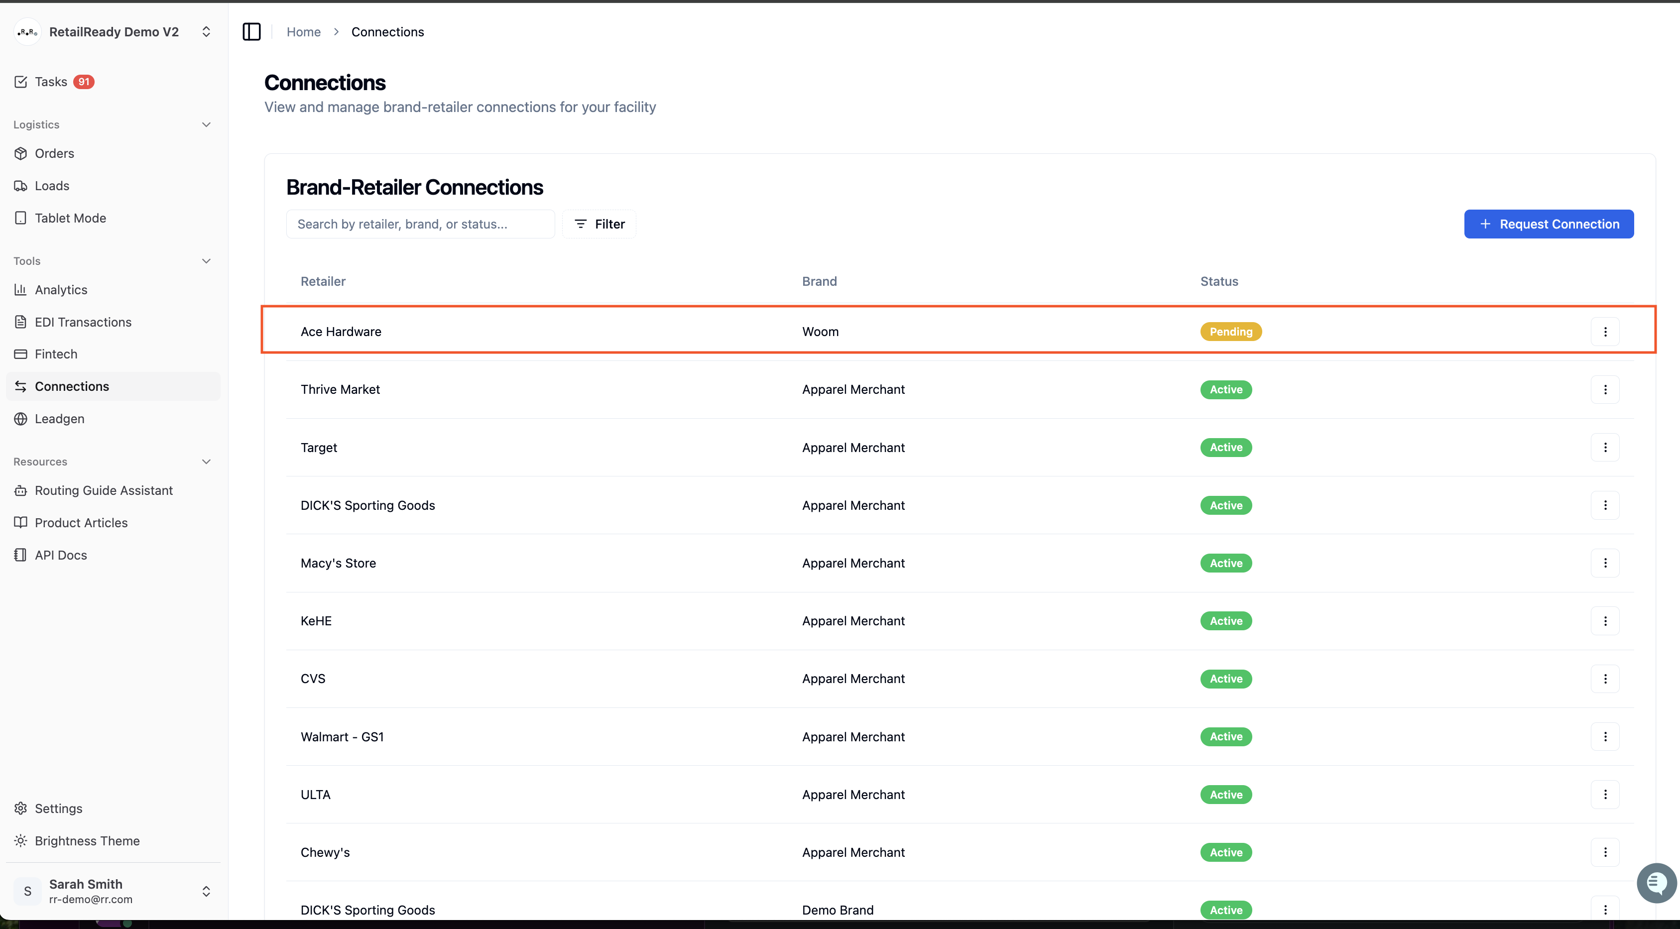Image resolution: width=1680 pixels, height=929 pixels.
Task: Click the EDI Transactions document icon
Action: pos(21,322)
